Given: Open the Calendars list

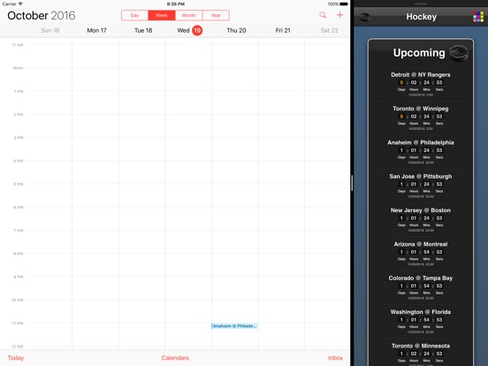Looking at the screenshot, I should click(175, 358).
